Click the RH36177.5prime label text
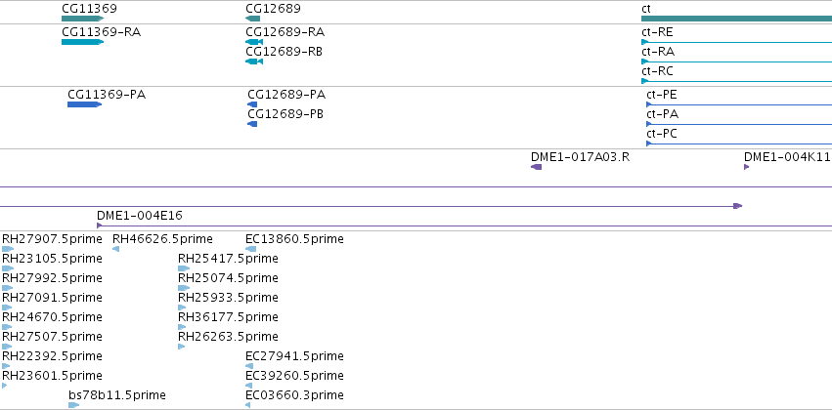Screen dimensions: 832x410 click(x=228, y=316)
